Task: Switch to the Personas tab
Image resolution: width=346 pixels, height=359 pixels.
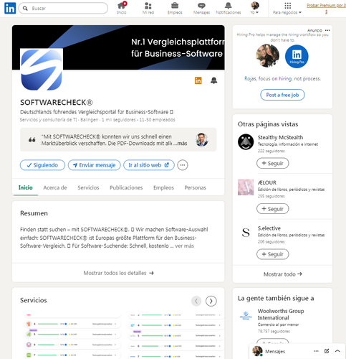Action: click(x=195, y=187)
